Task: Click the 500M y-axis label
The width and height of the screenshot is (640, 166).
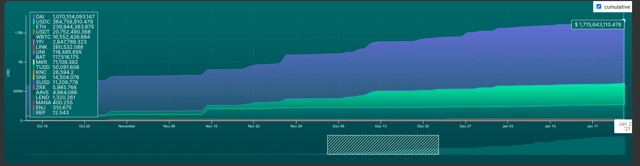Action: (18, 91)
